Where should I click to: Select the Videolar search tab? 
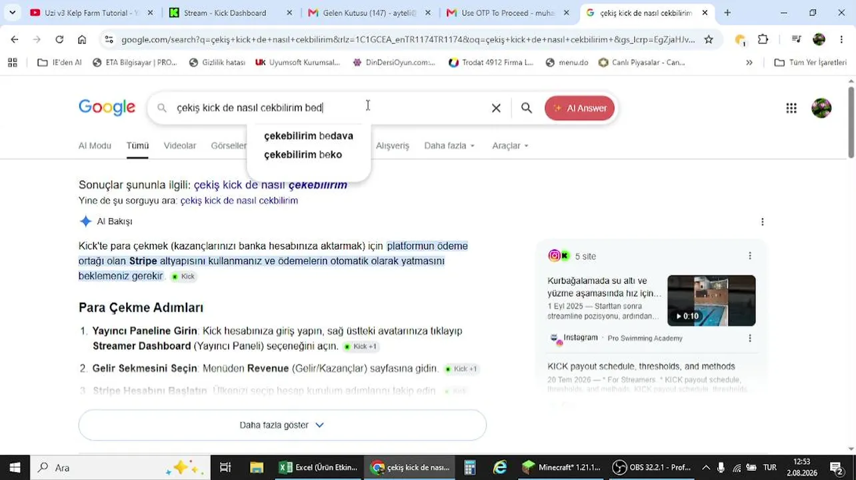180,145
